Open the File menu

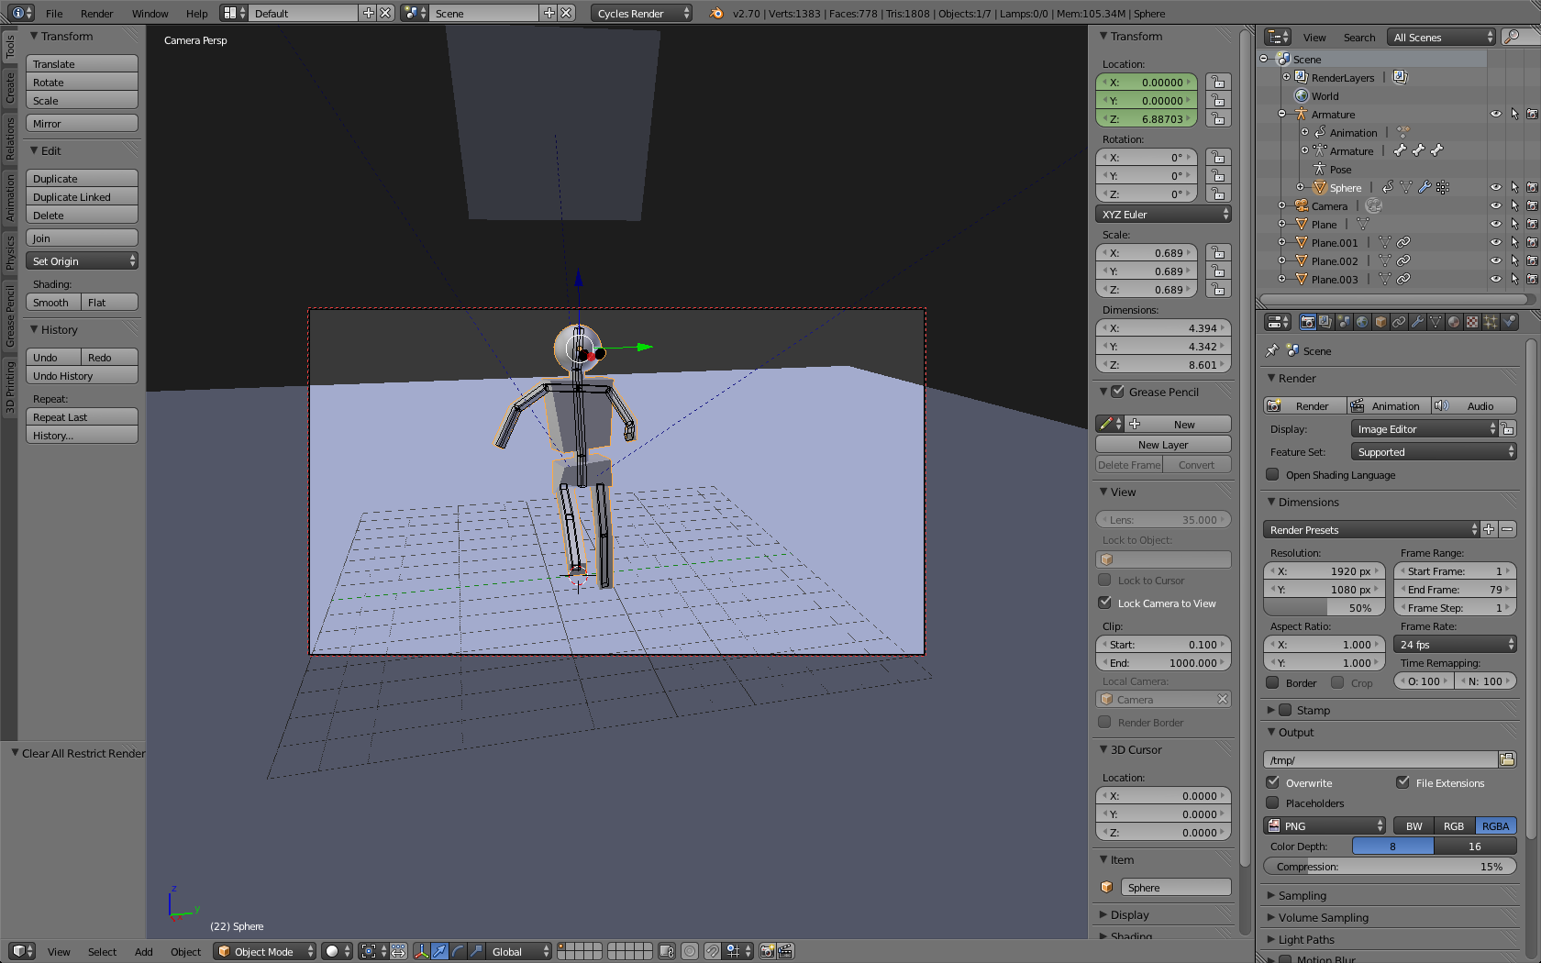[x=54, y=13]
